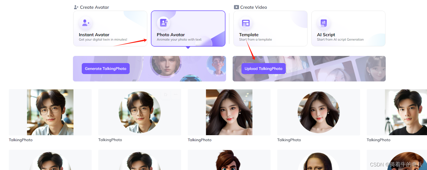Open the Instant Avatar card title
Image resolution: width=427 pixels, height=170 pixels.
(x=94, y=35)
